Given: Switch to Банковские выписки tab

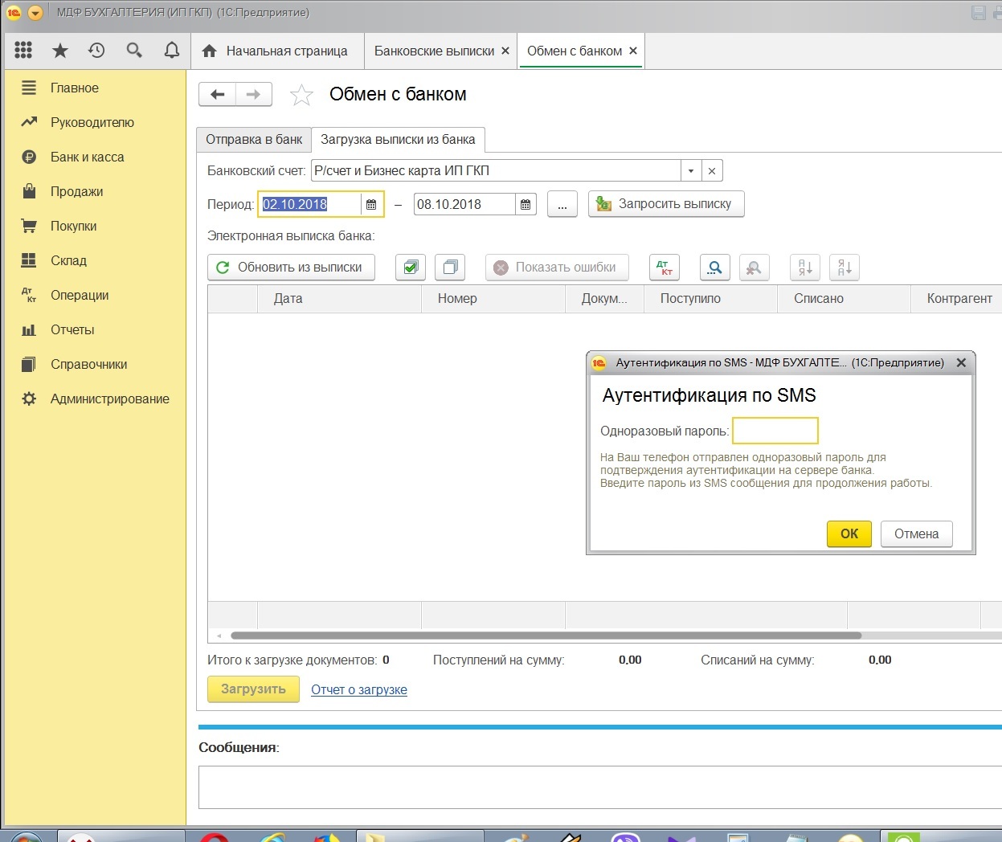Looking at the screenshot, I should (x=434, y=51).
